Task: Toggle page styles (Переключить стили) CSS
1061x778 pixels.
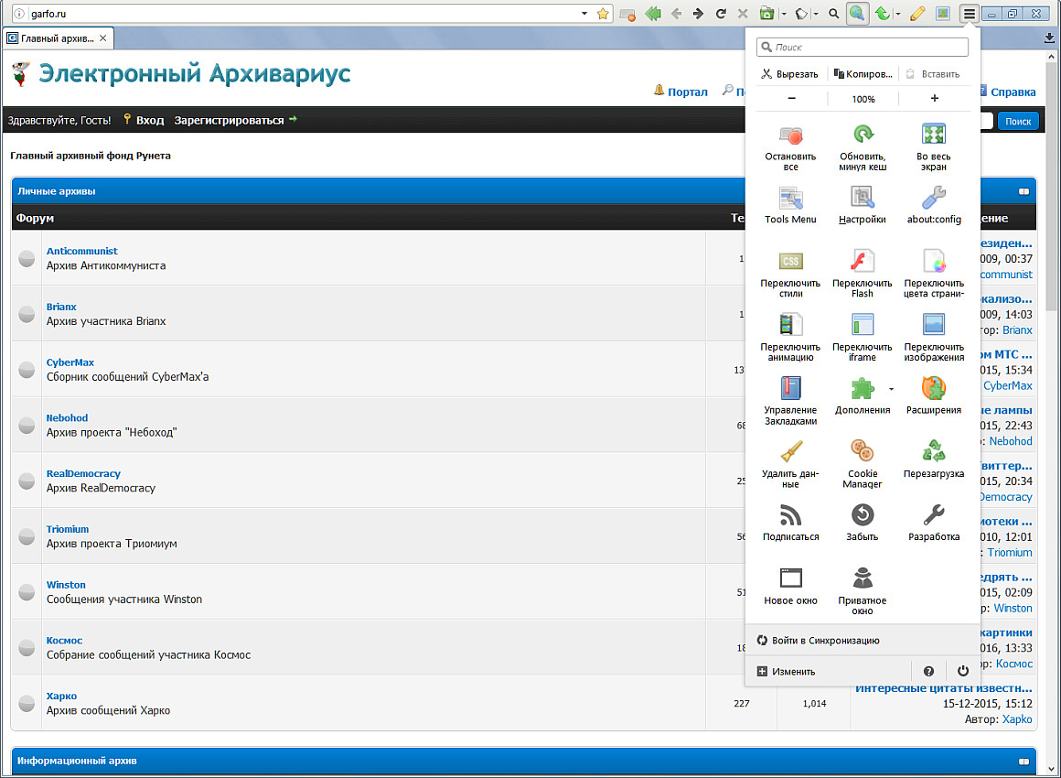Action: (x=790, y=262)
